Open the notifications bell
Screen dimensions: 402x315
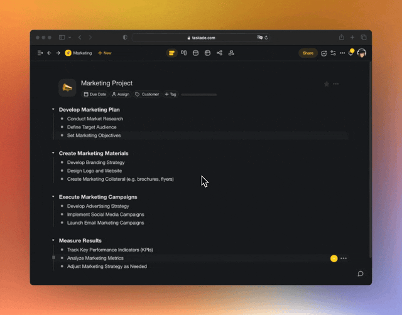point(350,53)
